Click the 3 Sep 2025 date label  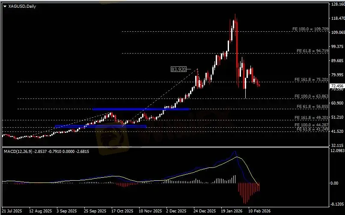click(x=67, y=211)
